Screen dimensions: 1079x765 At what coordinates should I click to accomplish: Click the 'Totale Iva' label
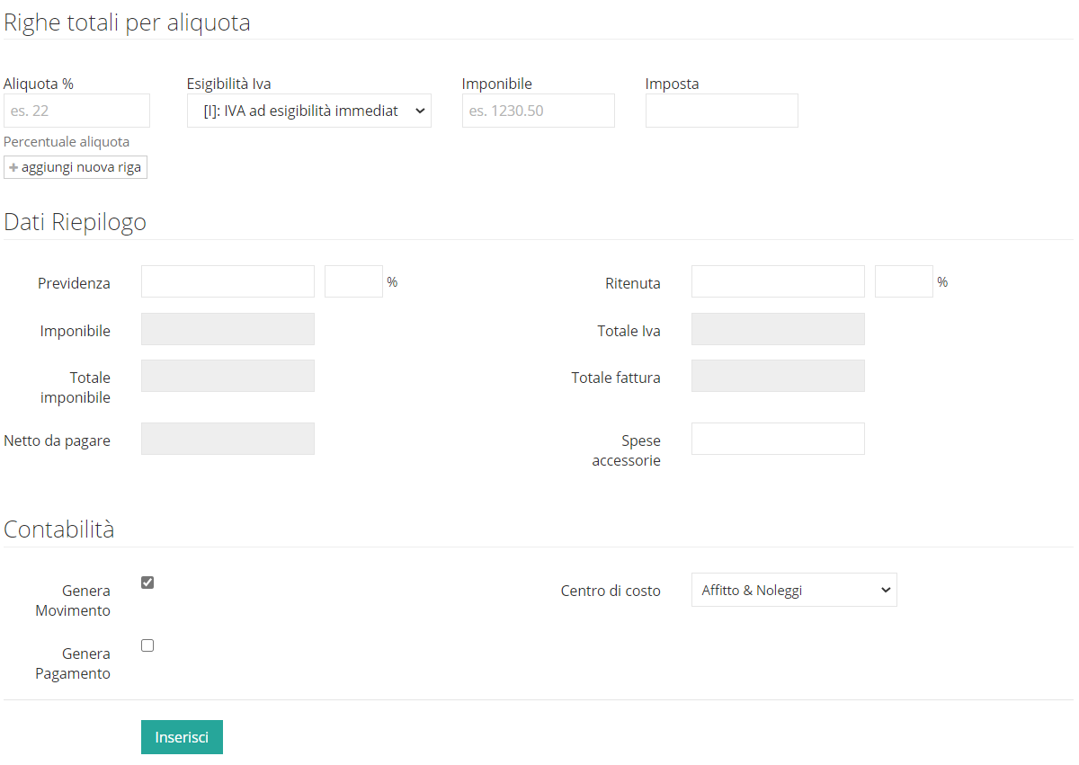[x=629, y=331]
